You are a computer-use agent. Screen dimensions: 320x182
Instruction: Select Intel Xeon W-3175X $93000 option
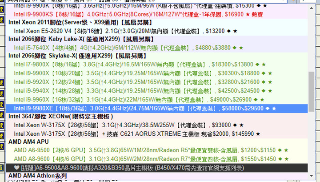pyautogui.click(x=156, y=125)
